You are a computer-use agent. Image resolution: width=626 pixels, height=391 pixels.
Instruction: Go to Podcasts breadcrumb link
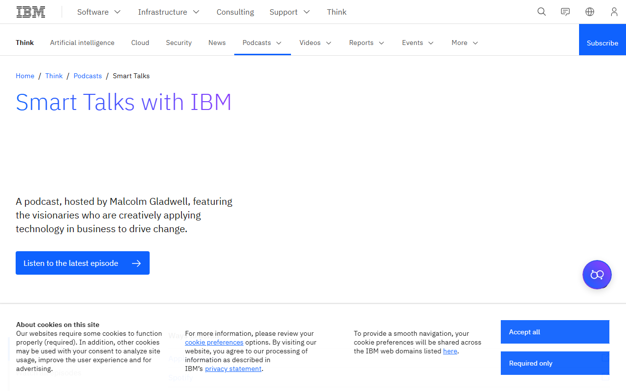coord(88,76)
